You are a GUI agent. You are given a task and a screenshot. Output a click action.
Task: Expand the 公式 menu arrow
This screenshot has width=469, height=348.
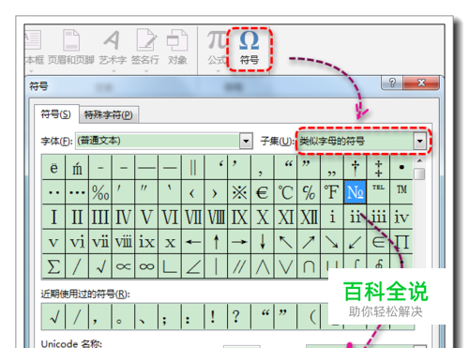click(218, 71)
